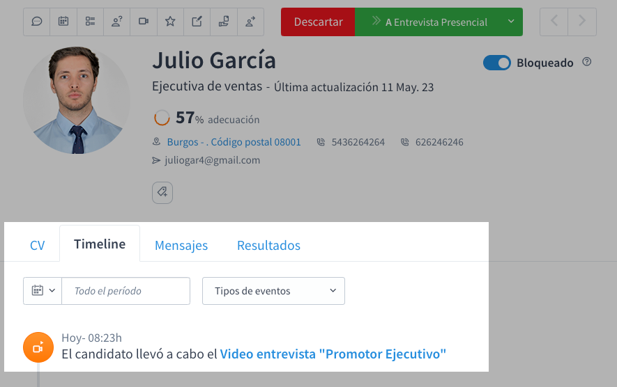Click the add tag icon below email
Screen dimensions: 617x387
162,193
